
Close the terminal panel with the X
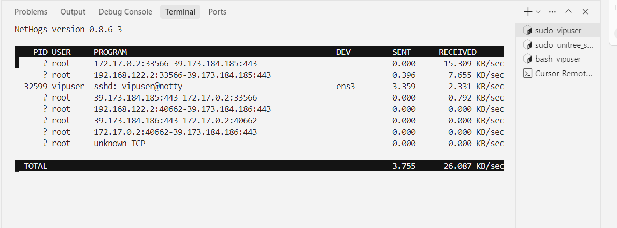point(585,12)
